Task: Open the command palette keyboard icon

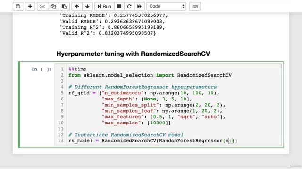Action: (x=195, y=6)
